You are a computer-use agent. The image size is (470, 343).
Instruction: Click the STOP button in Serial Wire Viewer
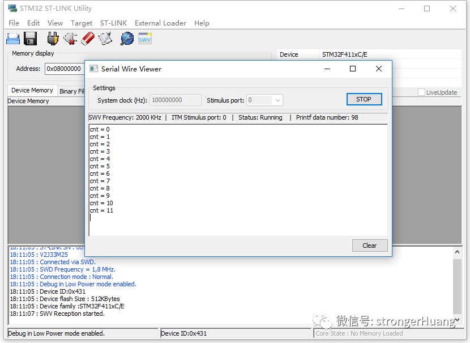[364, 99]
